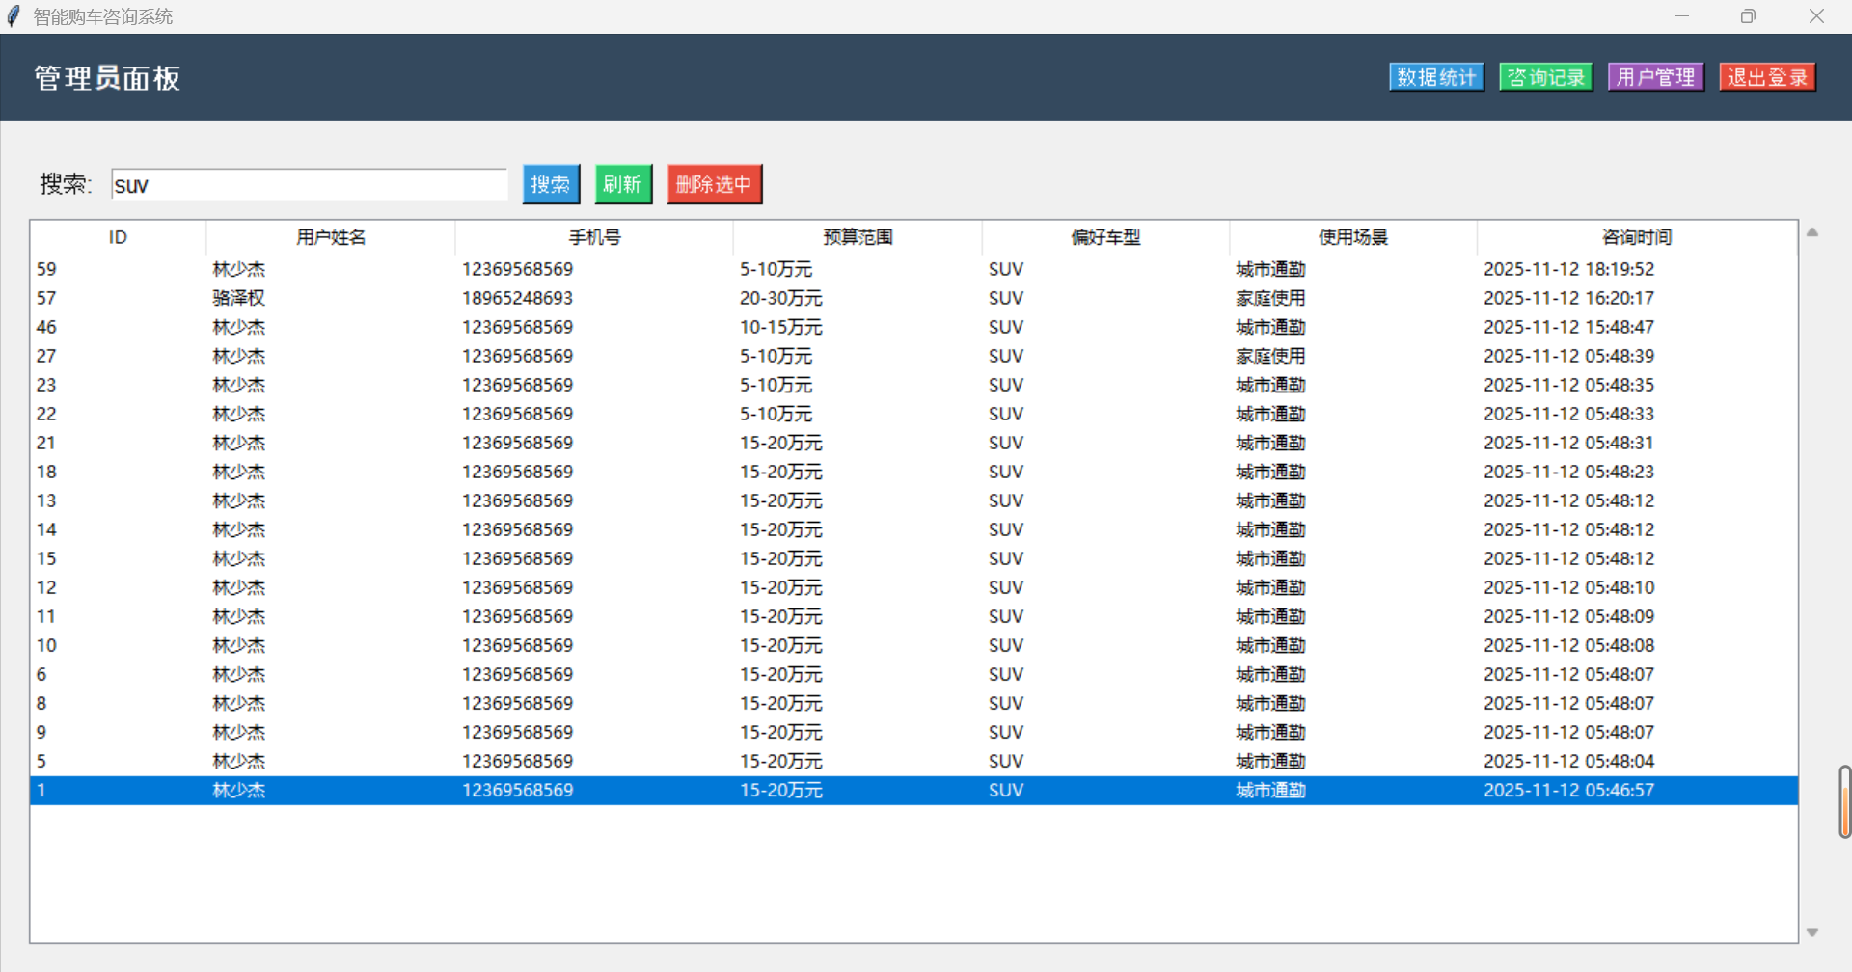This screenshot has height=972, width=1852.
Task: Select the row with ID 21
Action: click(913, 443)
